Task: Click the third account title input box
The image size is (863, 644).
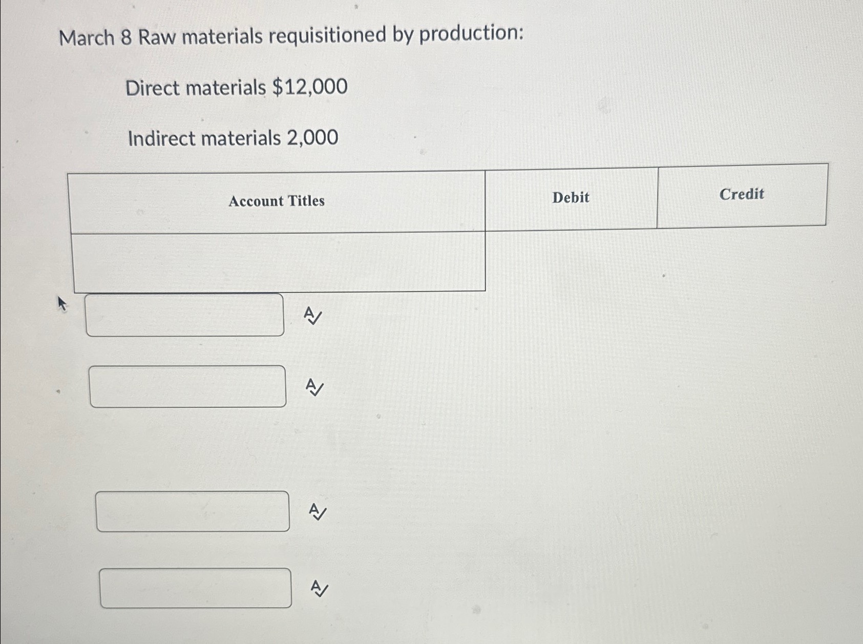Action: (193, 511)
